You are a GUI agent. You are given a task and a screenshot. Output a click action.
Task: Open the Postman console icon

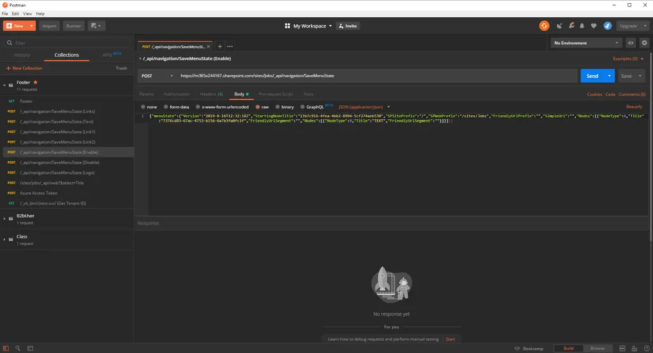31,349
